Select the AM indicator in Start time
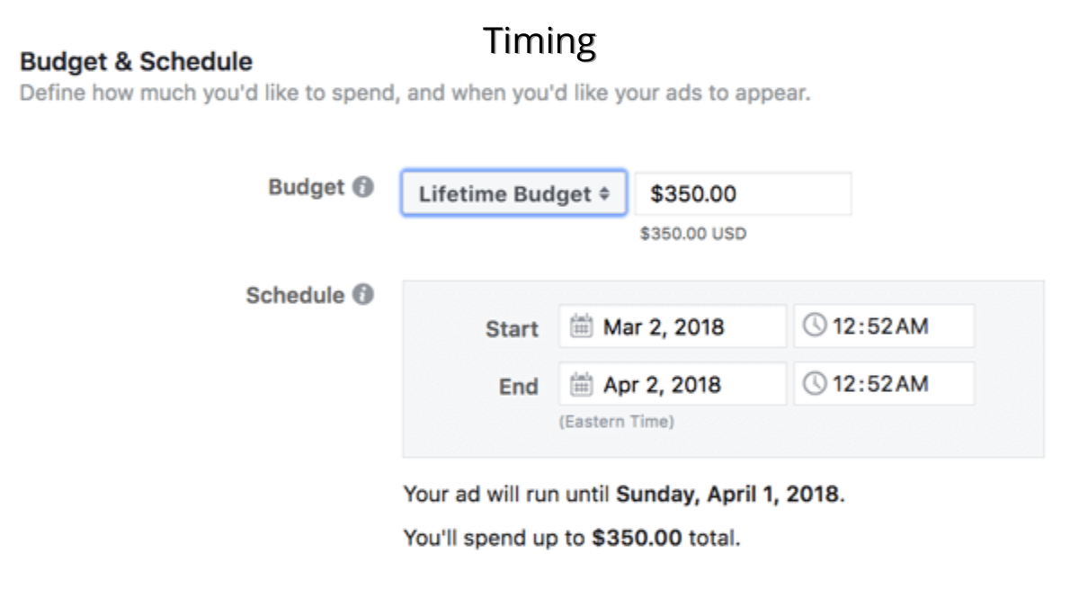The image size is (1079, 607). (910, 326)
